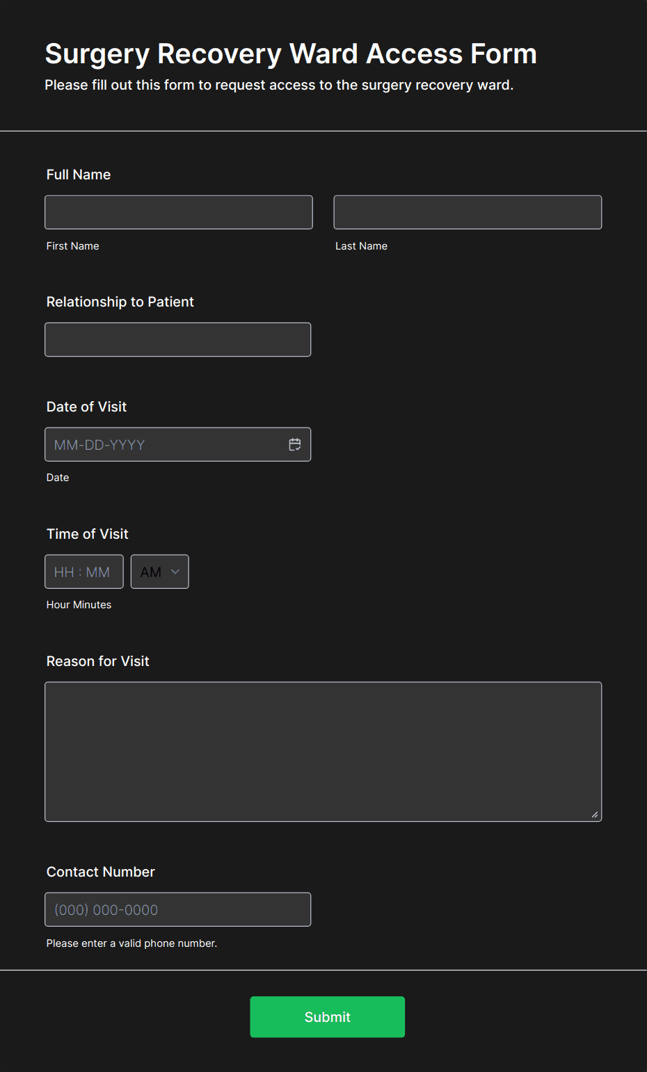Screen dimensions: 647x1072
Task: Click the Date of Visit label
Action: click(x=86, y=407)
